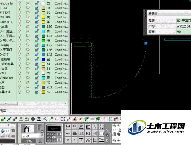Change the linetype of GLASS layer
This screenshot has width=191, height=145.
(61, 26)
